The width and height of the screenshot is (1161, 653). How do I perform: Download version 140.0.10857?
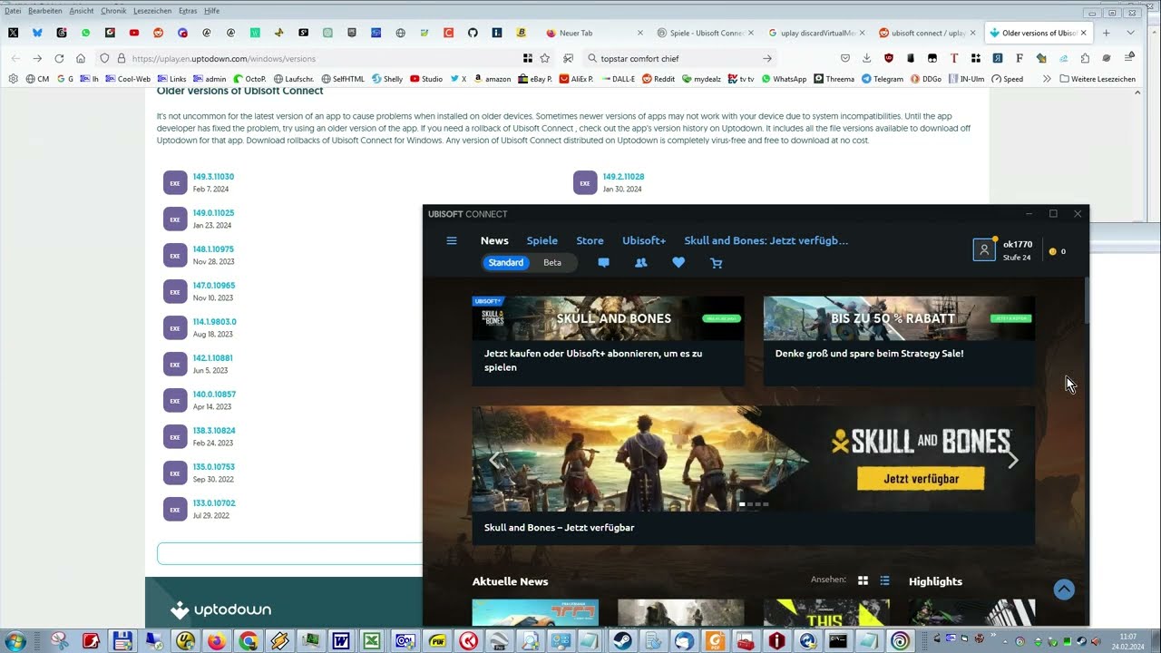[x=214, y=395]
